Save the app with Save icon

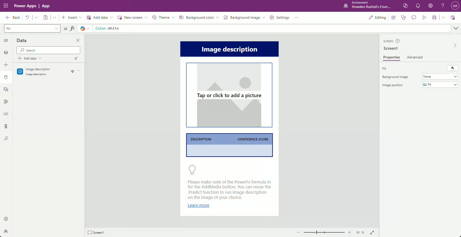[x=434, y=17]
